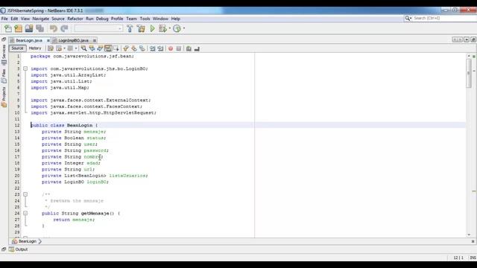Click the search magnifier icon beside Search field

(408, 19)
